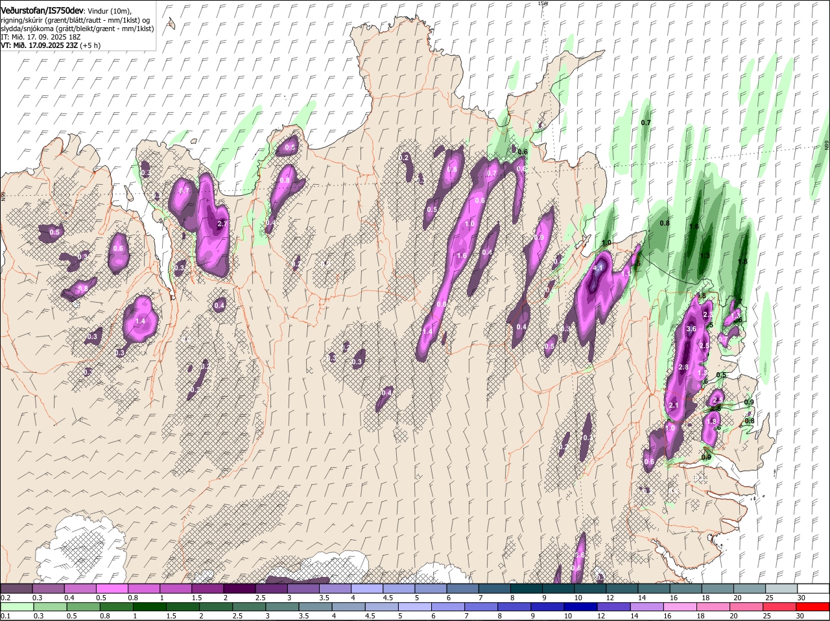The image size is (830, 621).
Task: Pick the 20 swatch in the rain legend row
Action: click(746, 607)
